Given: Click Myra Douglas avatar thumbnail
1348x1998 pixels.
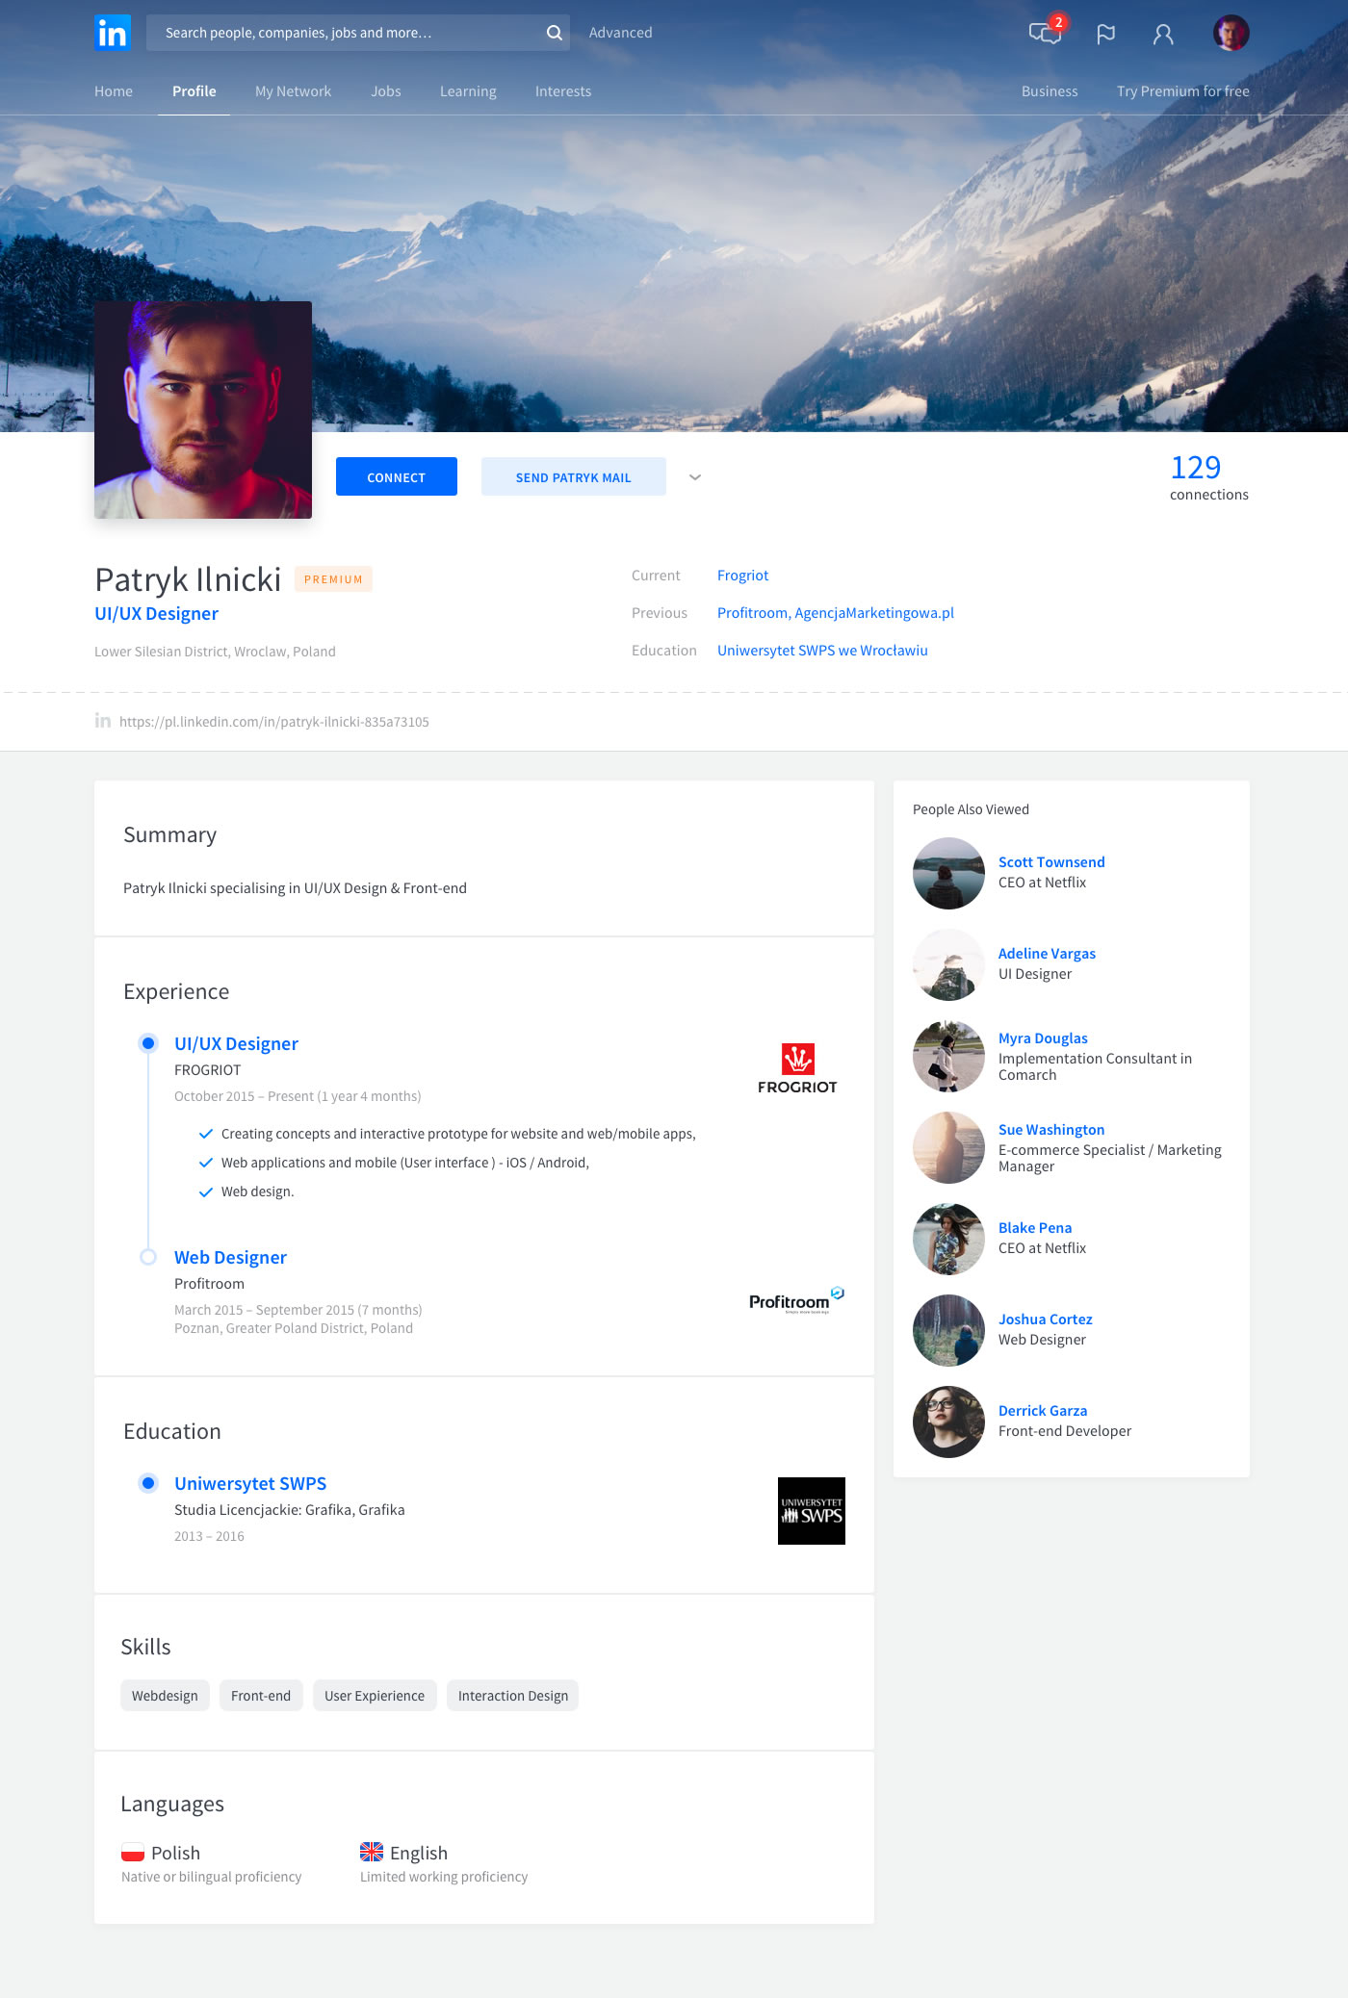Looking at the screenshot, I should [x=948, y=1056].
